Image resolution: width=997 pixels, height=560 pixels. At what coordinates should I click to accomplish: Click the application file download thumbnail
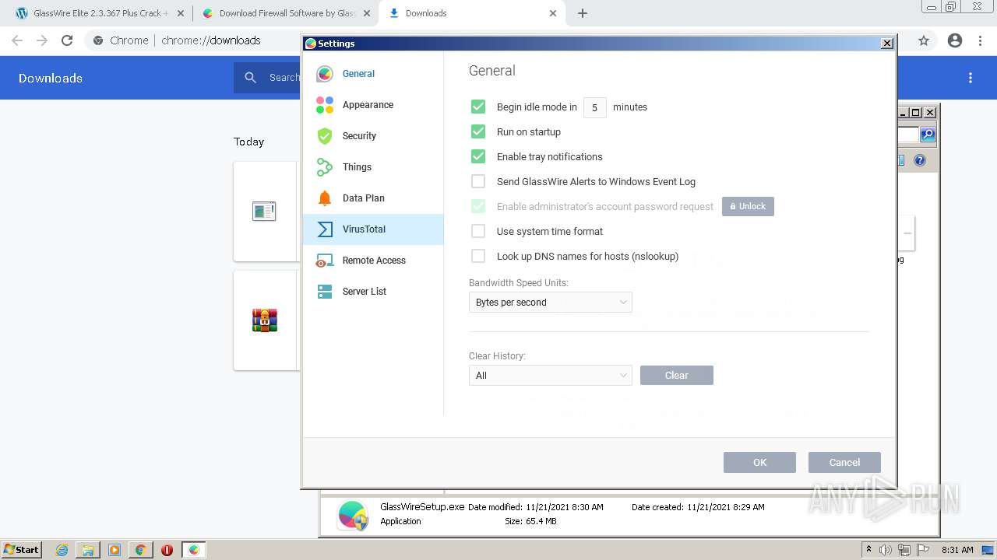(x=265, y=212)
